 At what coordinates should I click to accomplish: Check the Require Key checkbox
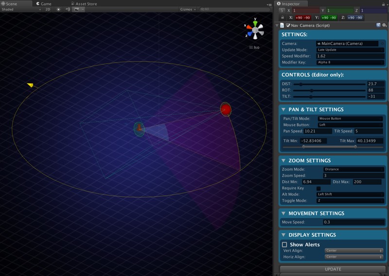[318, 188]
